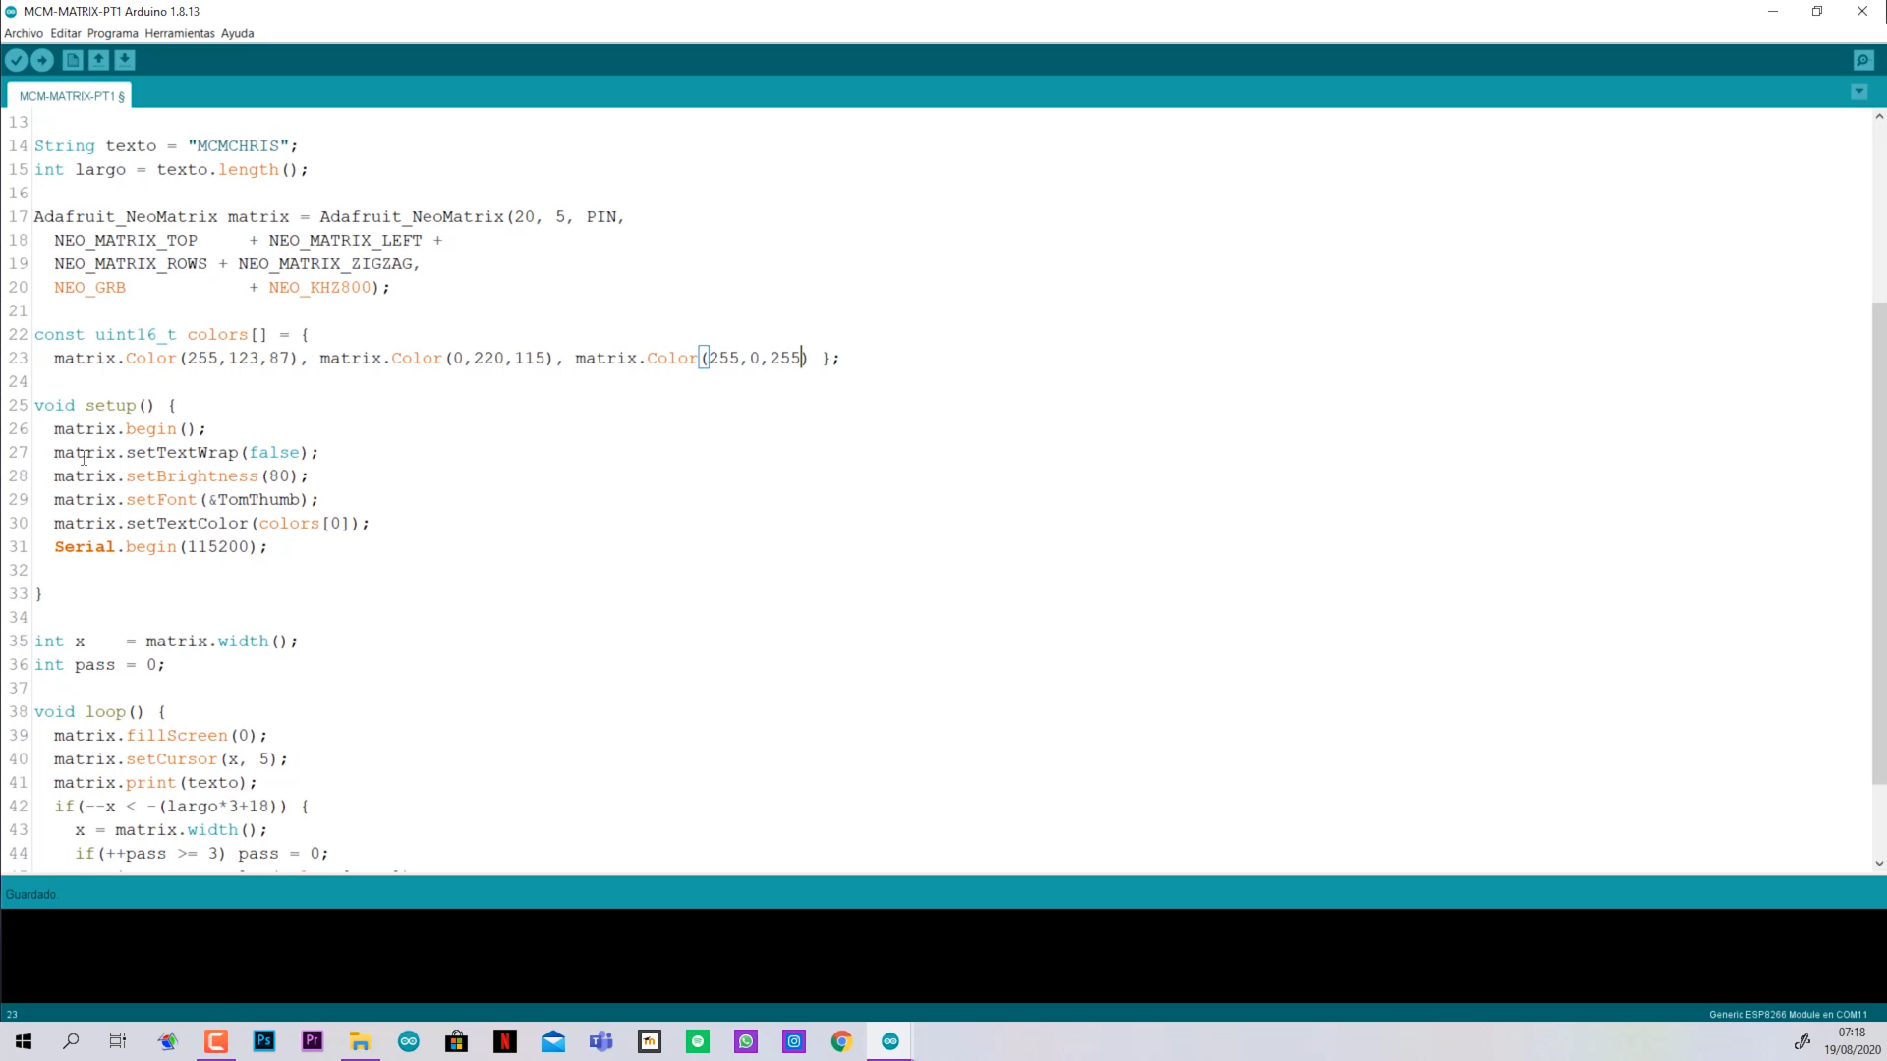
Task: Open Premiere Pro from the taskbar
Action: click(313, 1041)
